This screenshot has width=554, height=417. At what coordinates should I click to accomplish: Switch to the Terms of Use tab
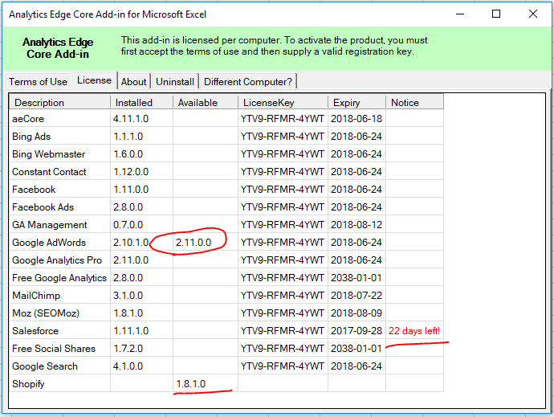[x=39, y=82]
